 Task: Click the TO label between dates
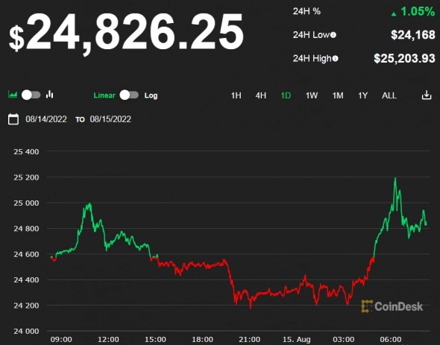80,120
